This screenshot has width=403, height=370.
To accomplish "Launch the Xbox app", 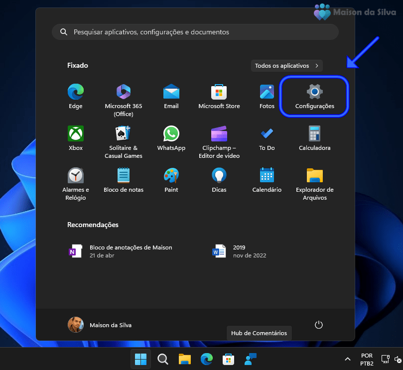I will coord(76,138).
